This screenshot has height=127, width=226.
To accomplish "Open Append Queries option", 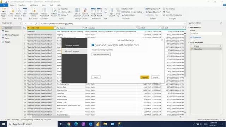I will coord(153,12).
